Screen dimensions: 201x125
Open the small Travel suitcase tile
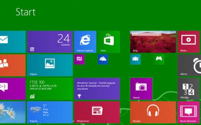135,59
